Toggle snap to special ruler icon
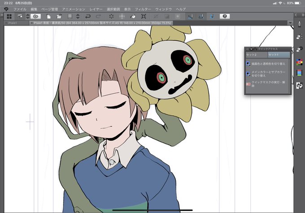This screenshot has height=213, width=305. click(201, 16)
